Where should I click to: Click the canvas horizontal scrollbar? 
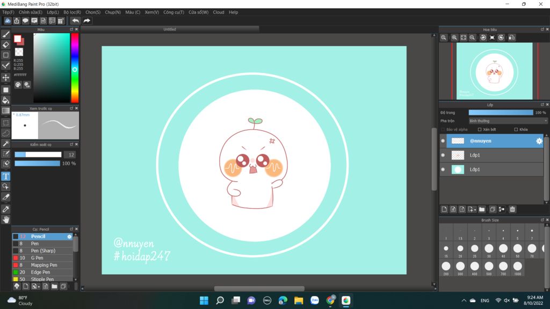coord(259,289)
